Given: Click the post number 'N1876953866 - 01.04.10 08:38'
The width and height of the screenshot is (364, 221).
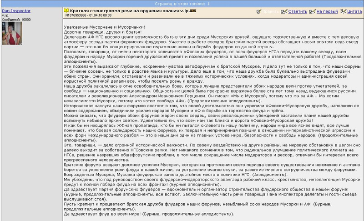Looking at the screenshot, I should (88, 15).
